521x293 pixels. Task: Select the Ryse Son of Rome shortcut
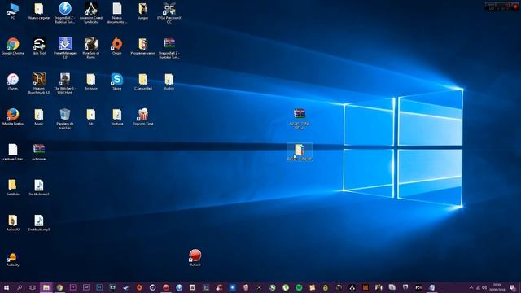[90, 48]
